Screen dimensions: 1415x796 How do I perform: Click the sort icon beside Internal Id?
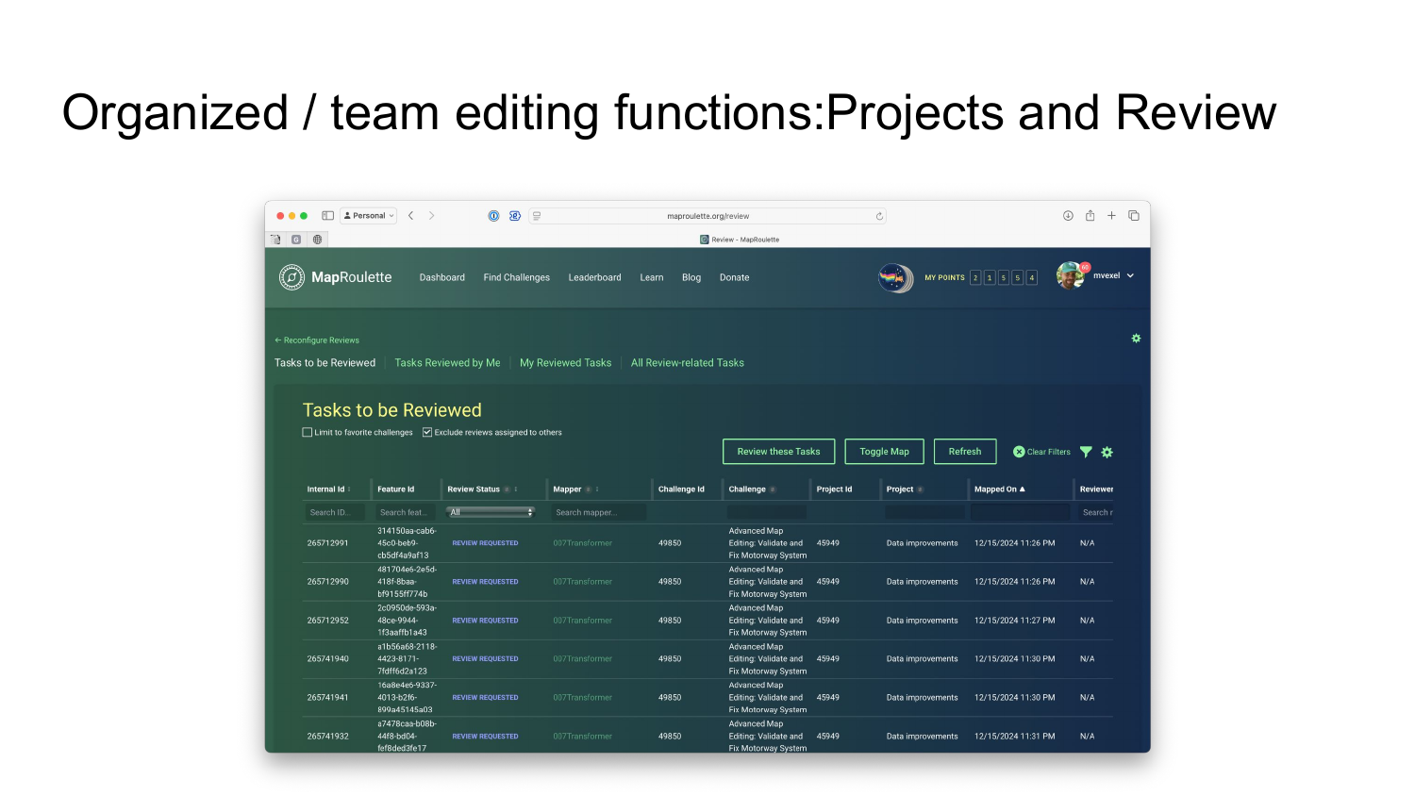tap(349, 489)
